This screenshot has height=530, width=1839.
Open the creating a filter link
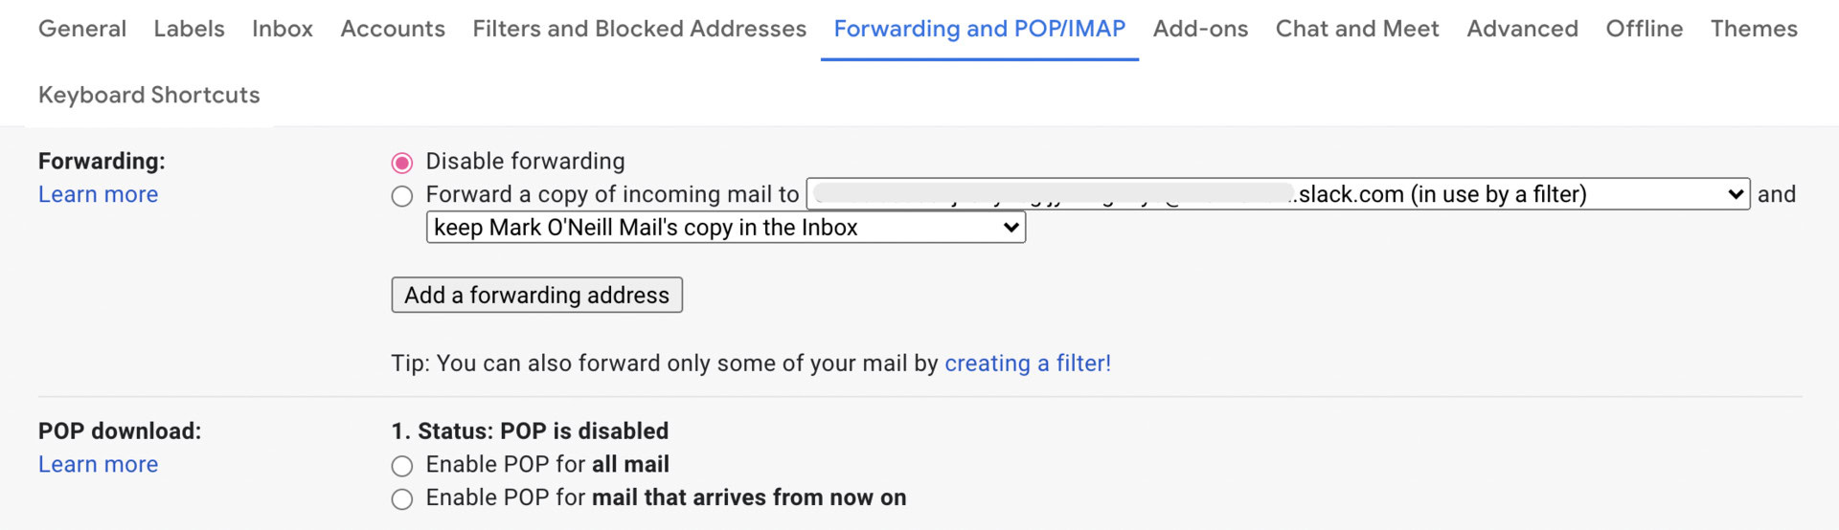[1027, 364]
